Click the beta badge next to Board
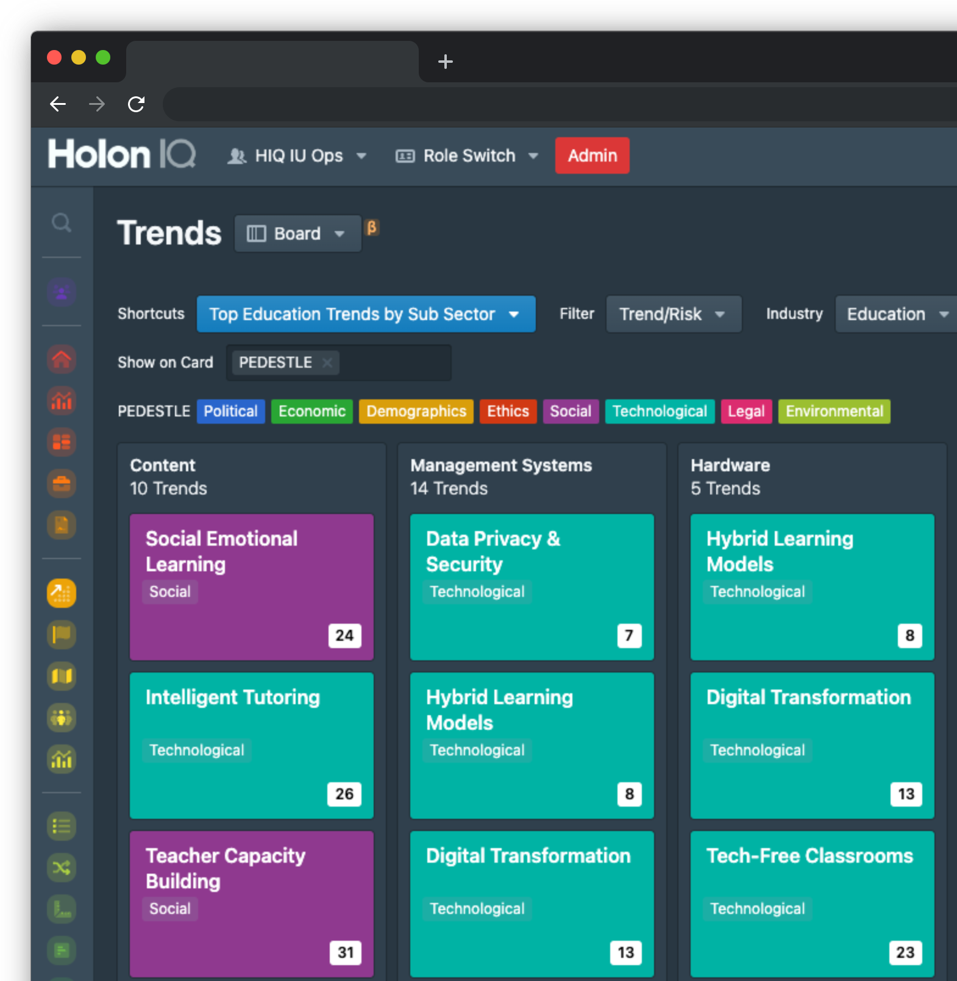Viewport: 957px width, 981px height. click(x=372, y=228)
